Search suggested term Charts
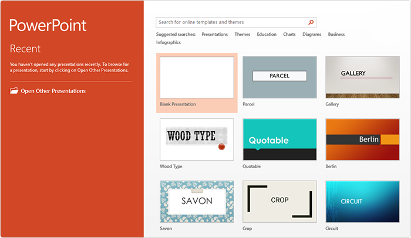The image size is (411, 238). coord(289,35)
